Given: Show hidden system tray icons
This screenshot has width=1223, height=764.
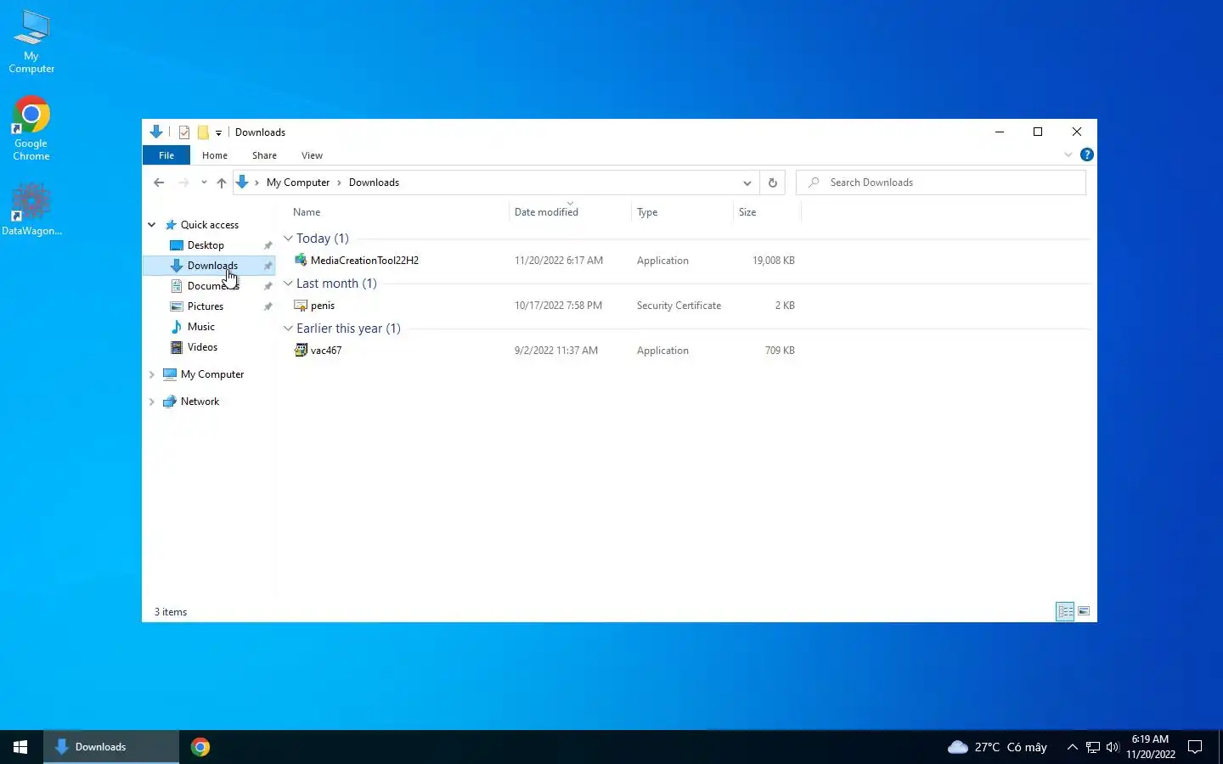Looking at the screenshot, I should coord(1072,747).
